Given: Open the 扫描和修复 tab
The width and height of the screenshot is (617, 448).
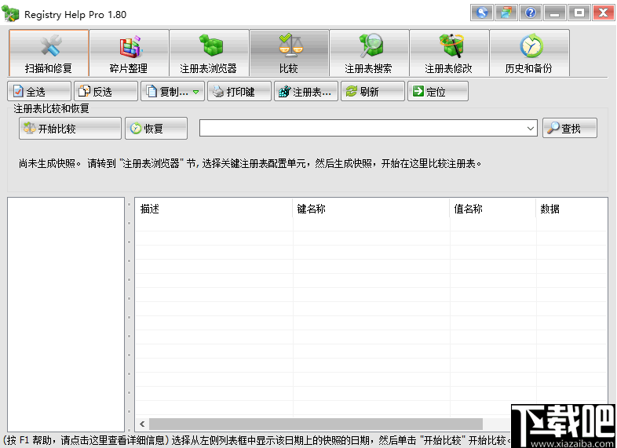Looking at the screenshot, I should (49, 53).
